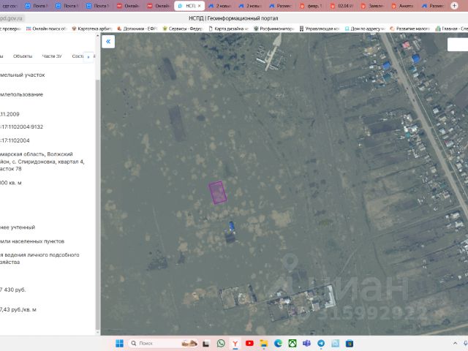
Task: Open Microsoft Teams from the taskbar
Action: (x=306, y=343)
